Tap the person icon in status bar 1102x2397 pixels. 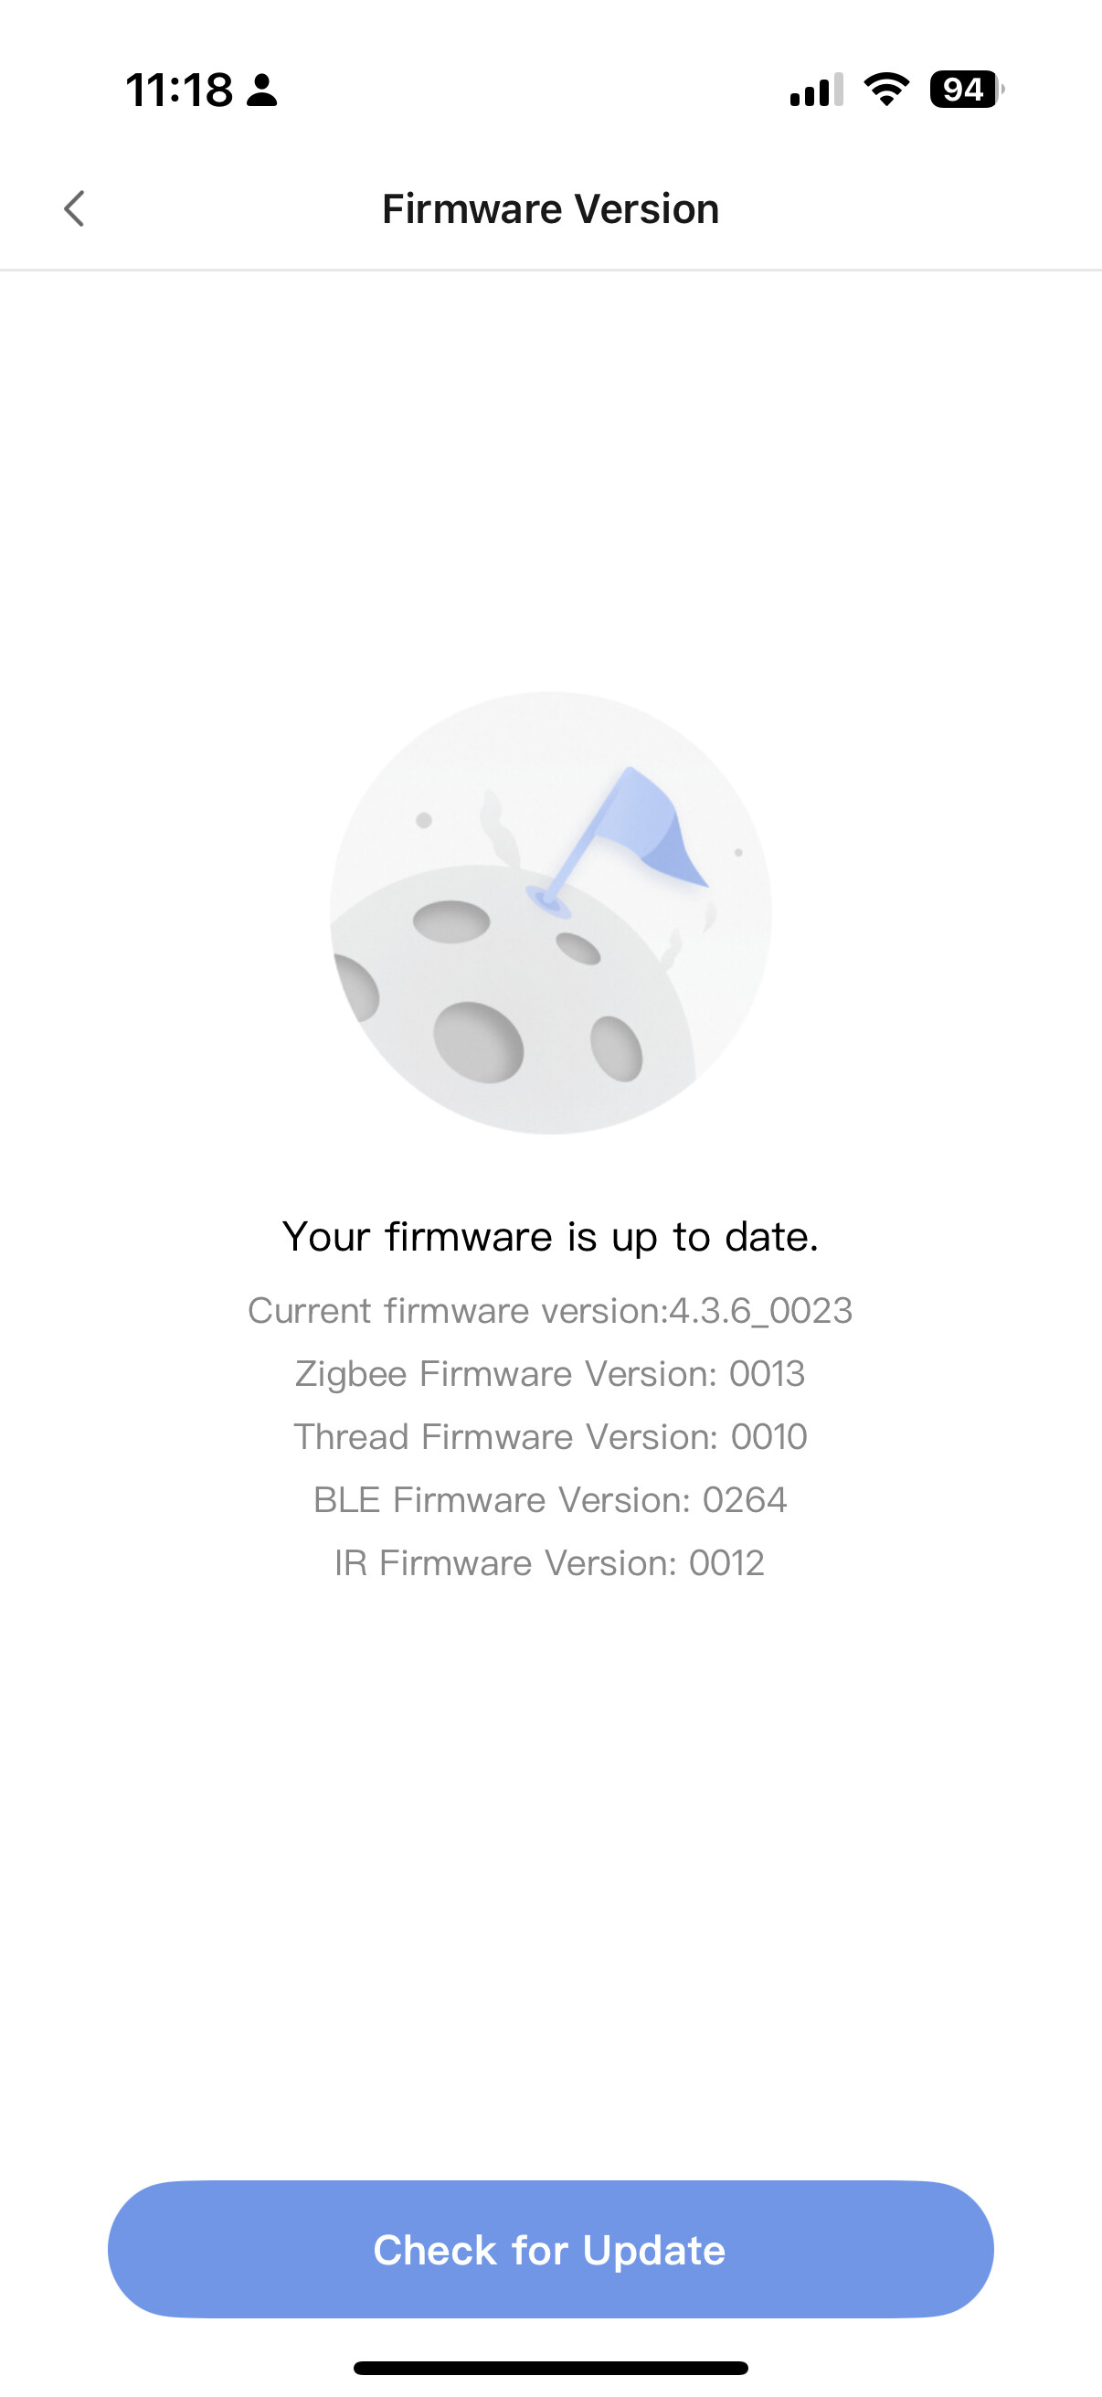click(261, 91)
